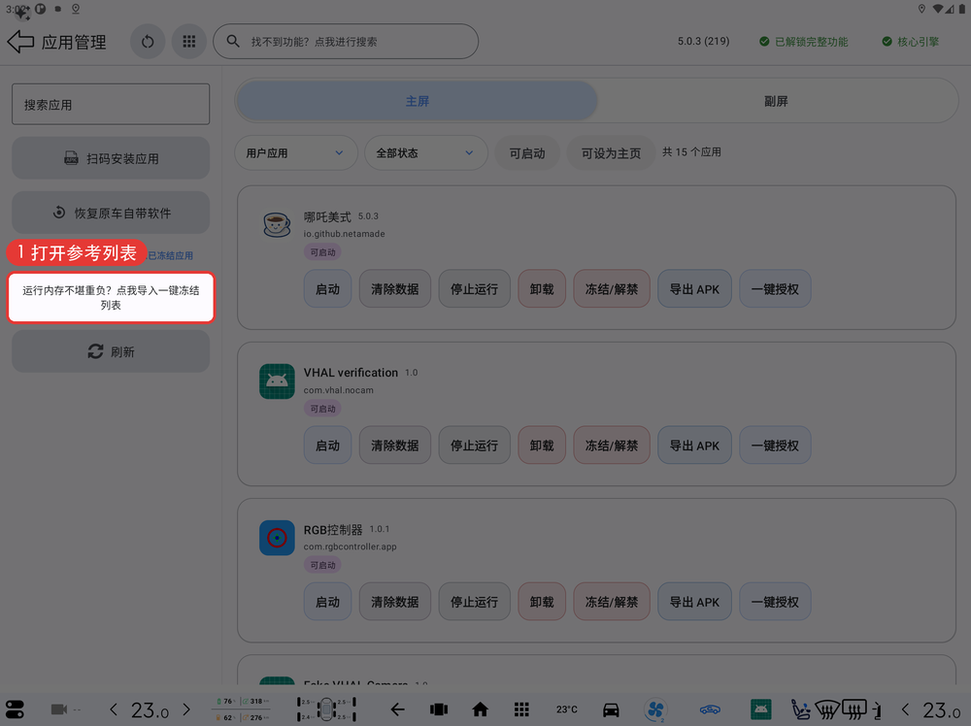Click 恢复原车自带软件 button

pyautogui.click(x=111, y=213)
